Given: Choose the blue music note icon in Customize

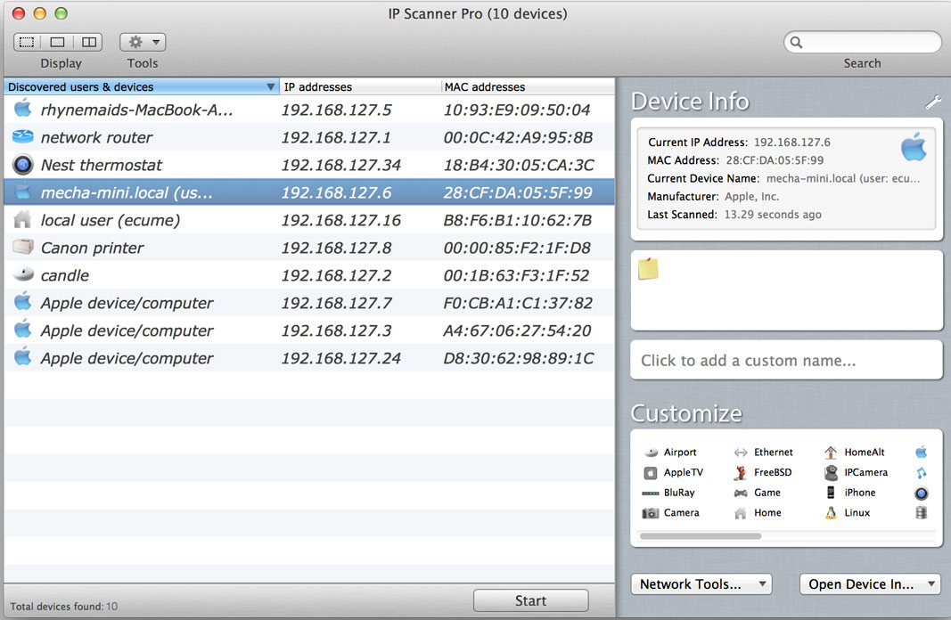Looking at the screenshot, I should [x=921, y=473].
